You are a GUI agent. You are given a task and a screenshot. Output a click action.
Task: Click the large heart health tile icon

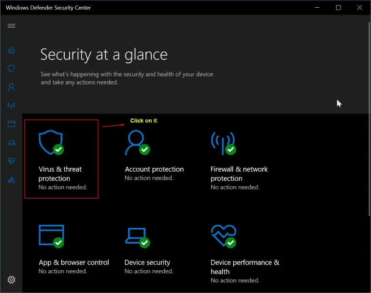pyautogui.click(x=223, y=236)
